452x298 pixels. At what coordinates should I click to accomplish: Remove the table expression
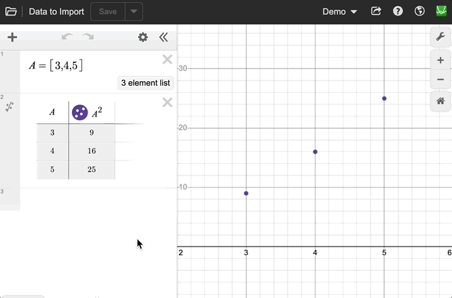[167, 102]
